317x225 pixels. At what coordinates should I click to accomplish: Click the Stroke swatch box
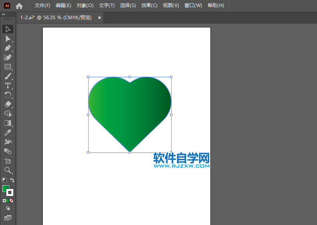click(10, 192)
